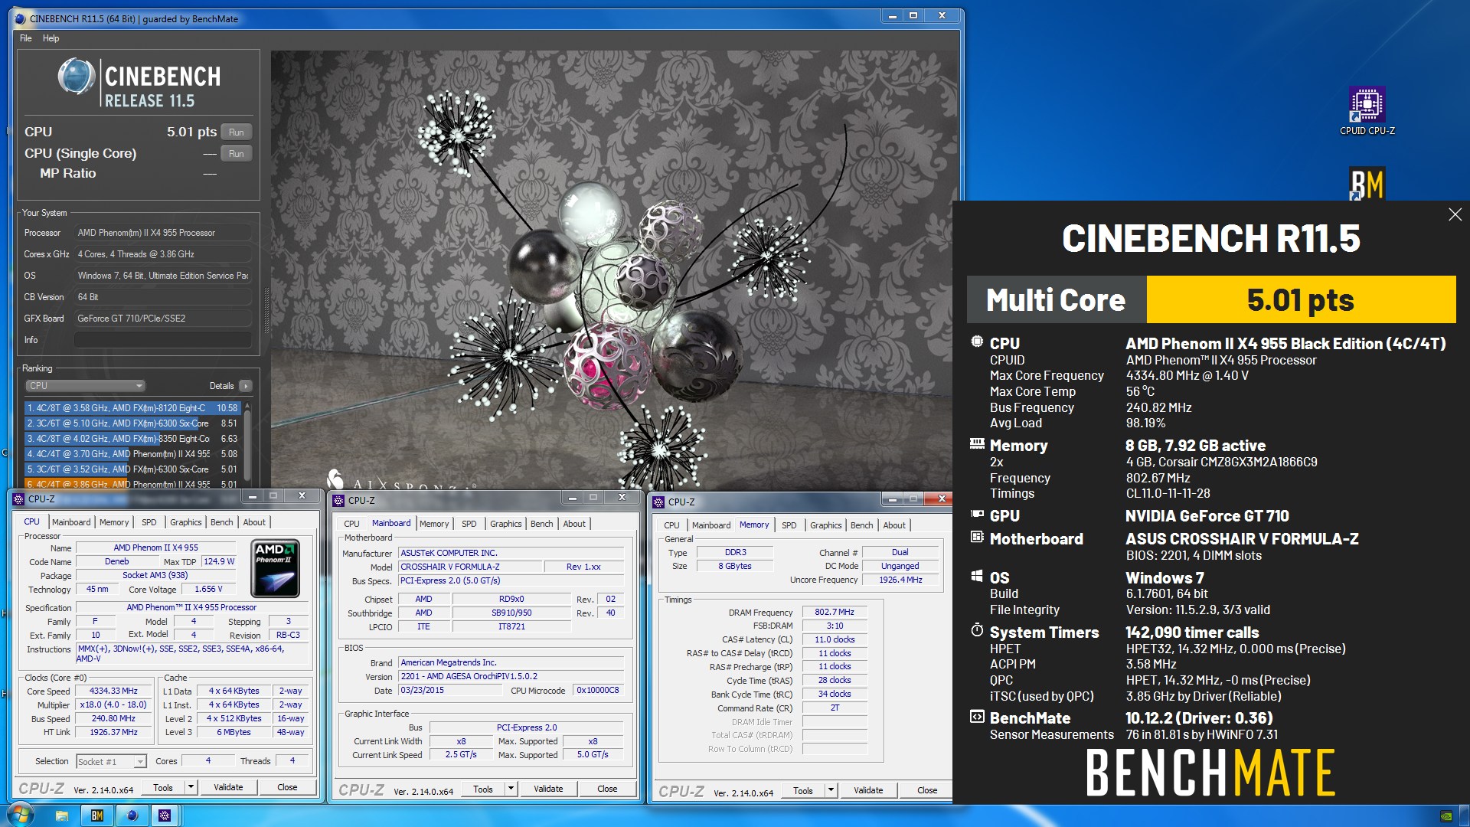1470x827 pixels.
Task: Open Memory tab in first CPU-Z window
Action: click(x=114, y=522)
